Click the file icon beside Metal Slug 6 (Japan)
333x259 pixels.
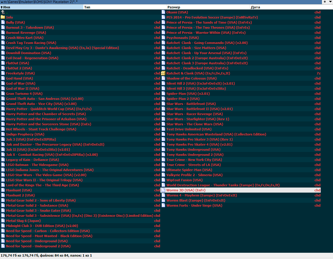[3, 221]
